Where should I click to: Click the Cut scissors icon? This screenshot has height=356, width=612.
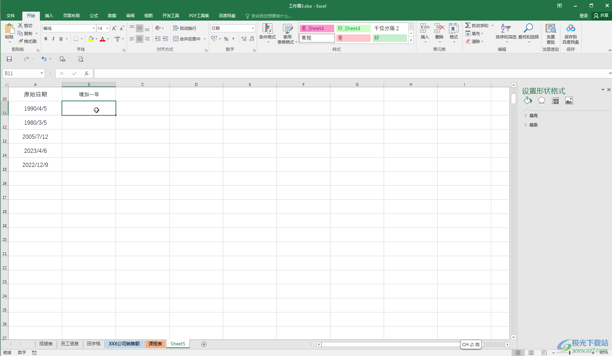point(20,25)
